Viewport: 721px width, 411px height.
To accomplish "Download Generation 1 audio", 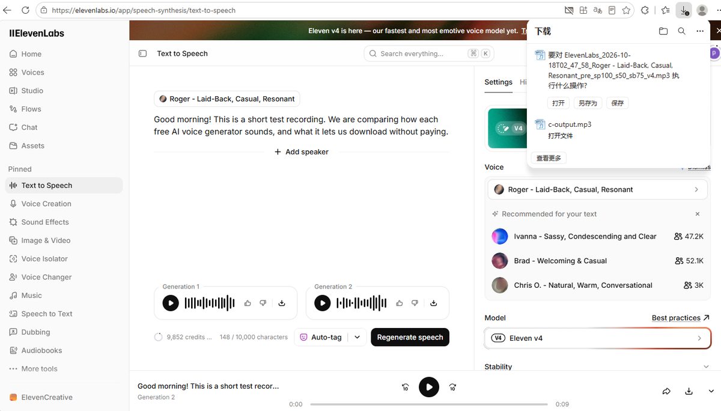I will pos(282,303).
